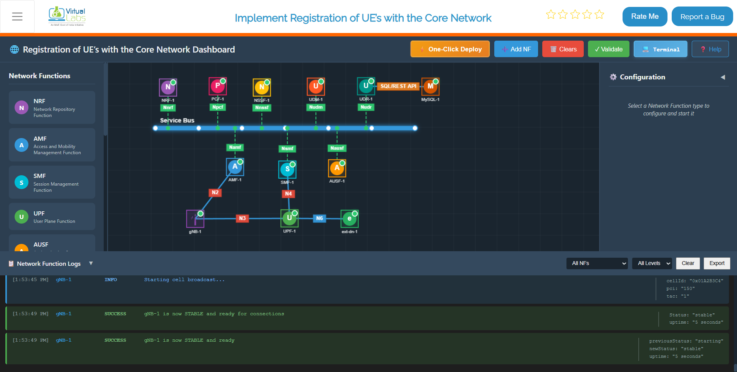This screenshot has height=372, width=737.
Task: Select the NRF-1 node icon in topology
Action: [168, 87]
